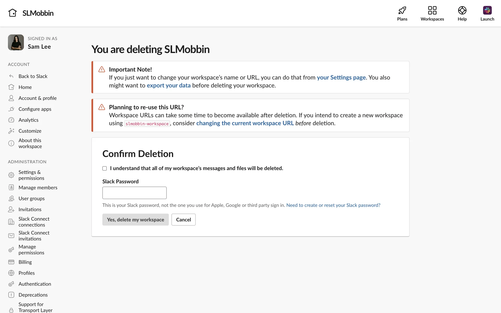Follow the export your data link
Image resolution: width=501 pixels, height=313 pixels.
169,86
